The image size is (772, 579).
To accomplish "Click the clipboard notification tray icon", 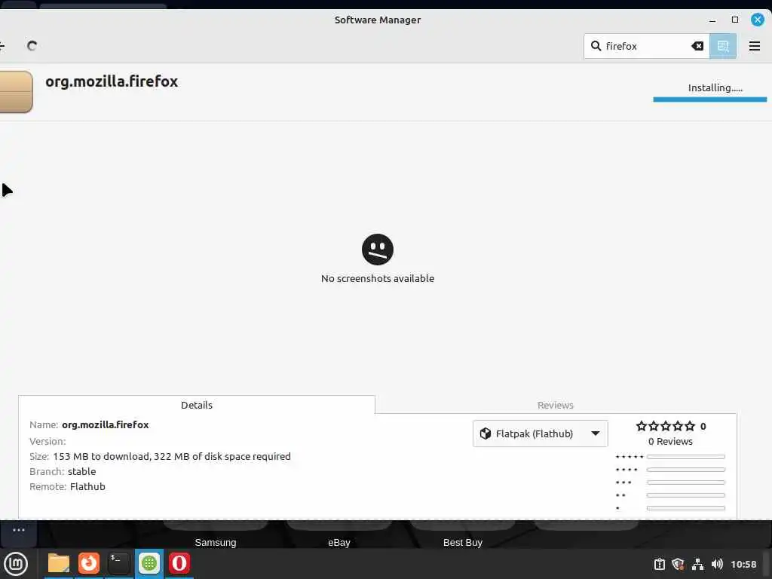I will [x=659, y=564].
